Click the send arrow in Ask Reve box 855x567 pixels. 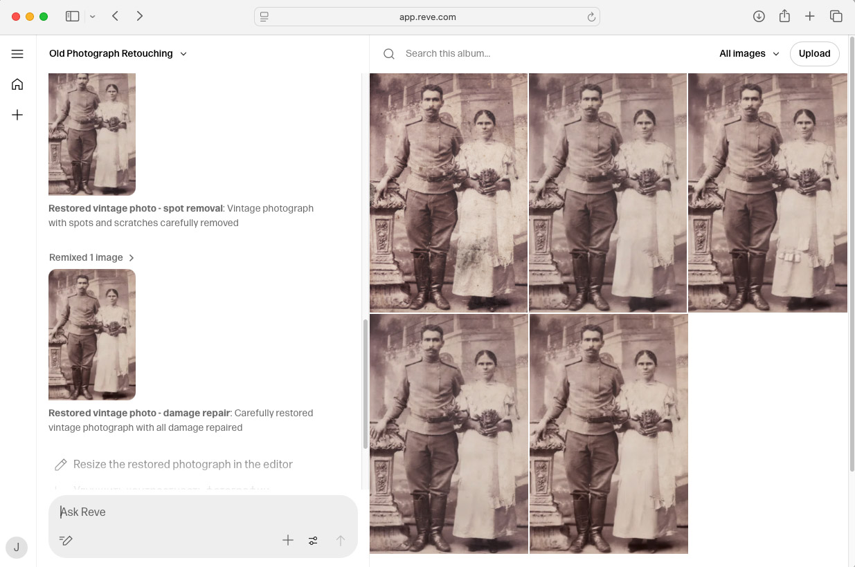pyautogui.click(x=340, y=541)
